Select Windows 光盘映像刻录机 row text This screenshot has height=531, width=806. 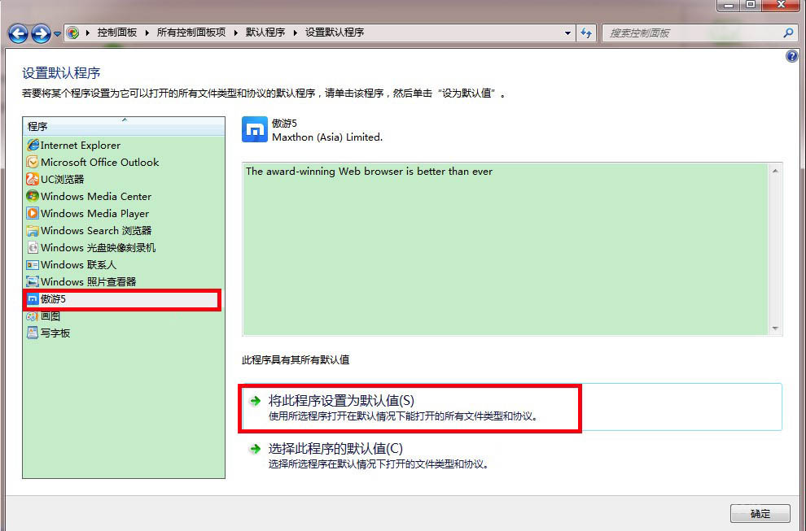point(99,247)
